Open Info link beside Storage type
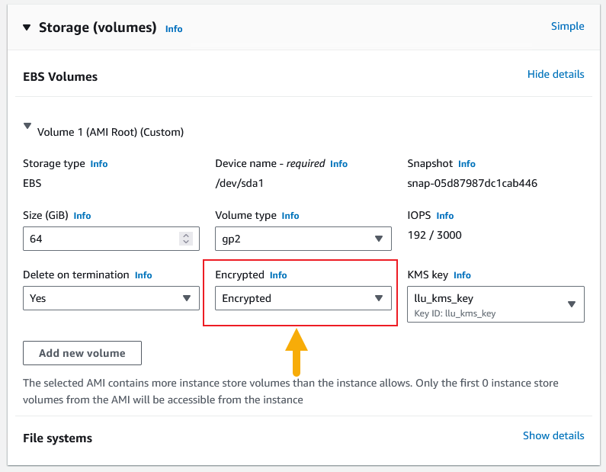This screenshot has width=606, height=472. (x=99, y=164)
